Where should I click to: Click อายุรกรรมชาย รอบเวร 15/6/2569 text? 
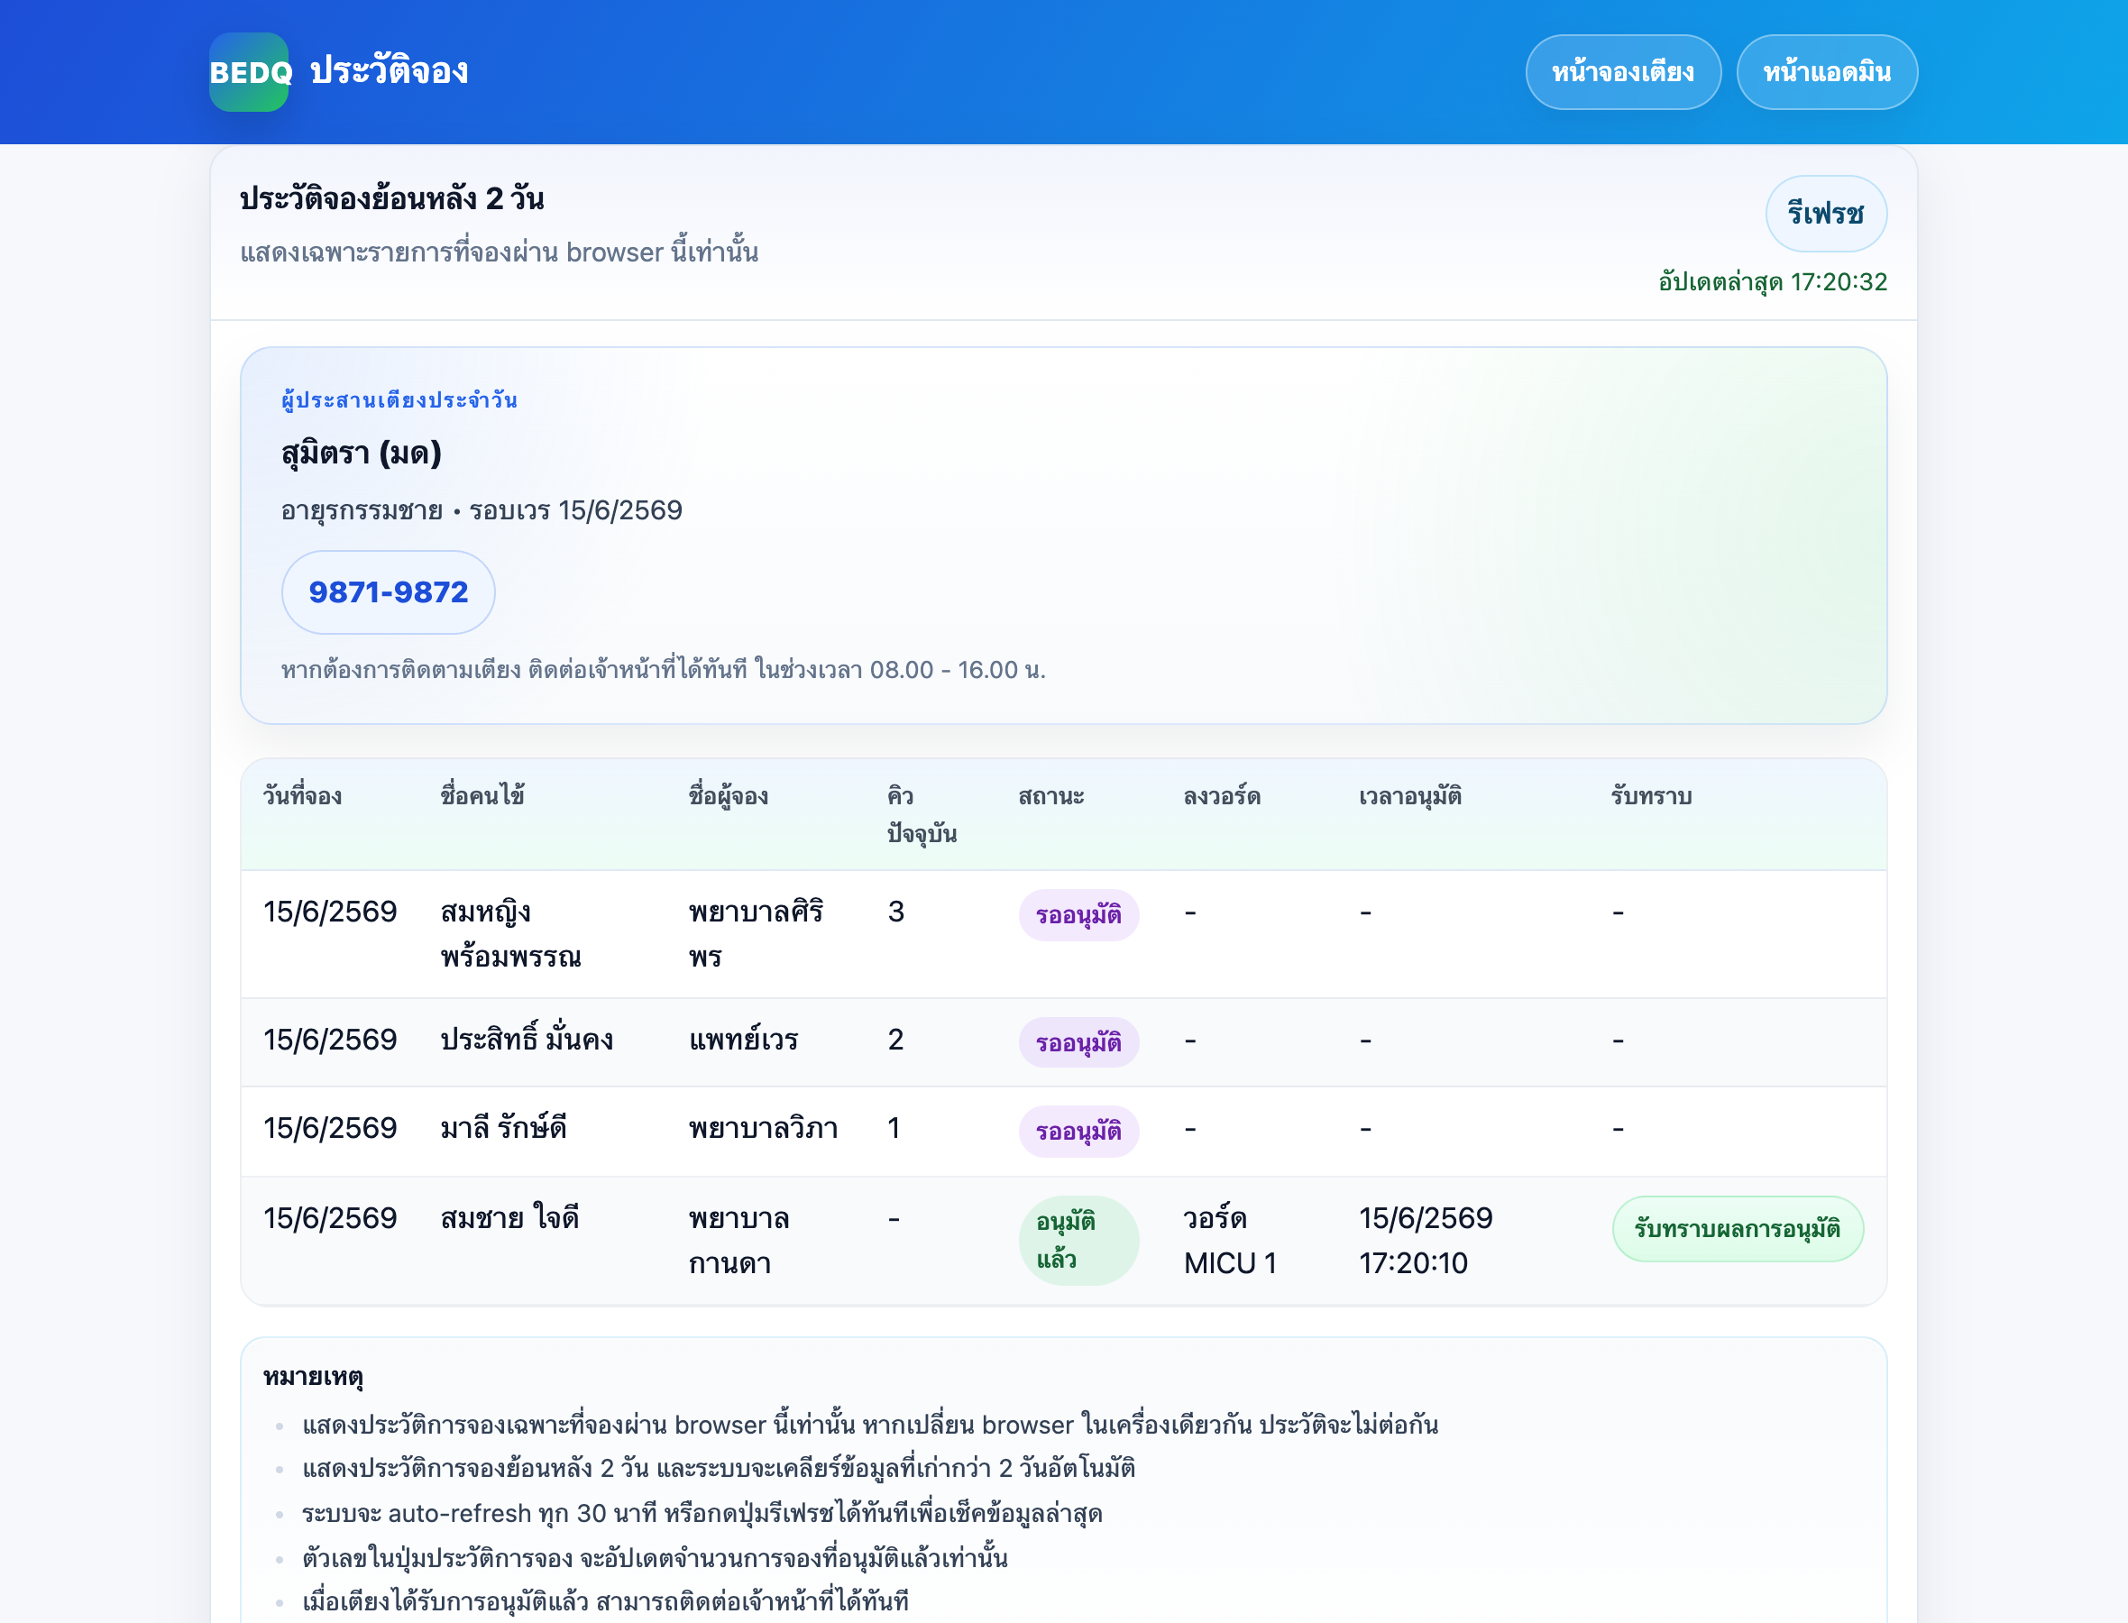pyautogui.click(x=482, y=510)
